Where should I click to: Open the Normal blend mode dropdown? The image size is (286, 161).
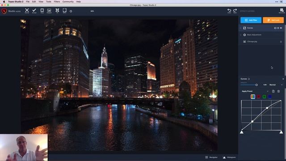coord(276,85)
